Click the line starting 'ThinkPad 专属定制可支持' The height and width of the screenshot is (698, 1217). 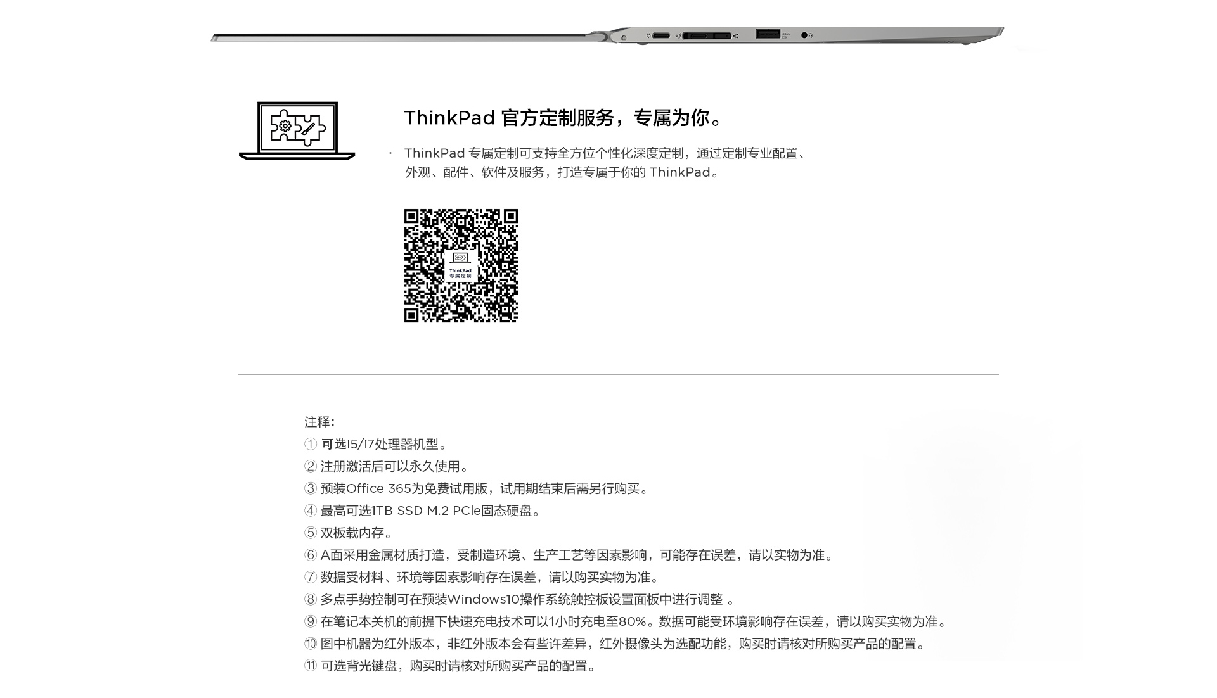pyautogui.click(x=607, y=153)
